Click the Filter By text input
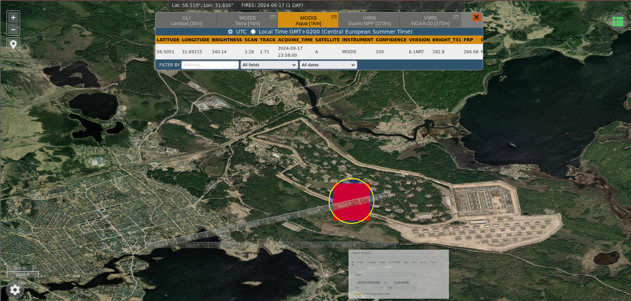Screen dimensions: 631x301 (x=210, y=65)
